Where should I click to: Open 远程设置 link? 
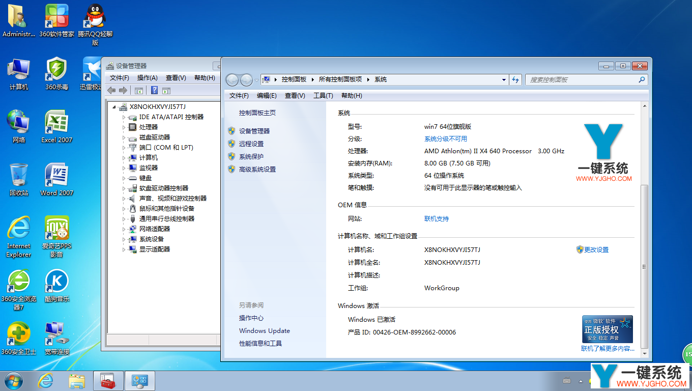(x=251, y=144)
